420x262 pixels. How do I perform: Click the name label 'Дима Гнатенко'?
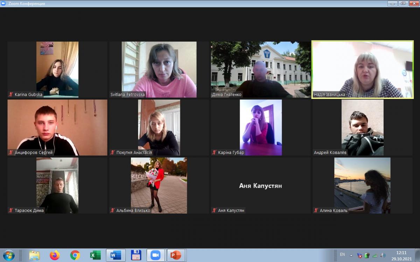coord(227,94)
